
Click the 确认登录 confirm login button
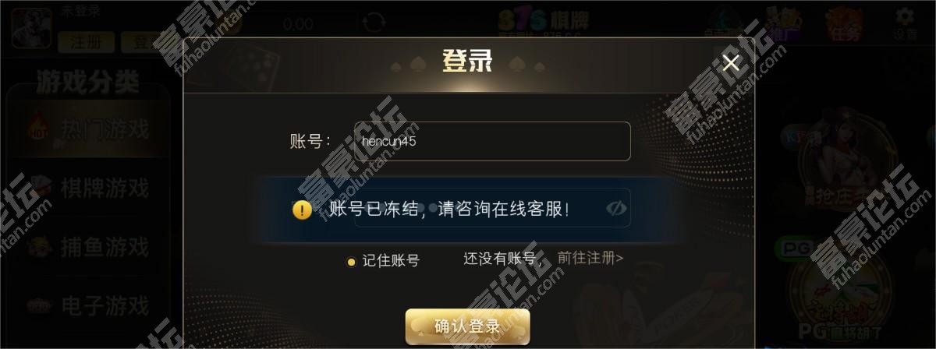[467, 326]
